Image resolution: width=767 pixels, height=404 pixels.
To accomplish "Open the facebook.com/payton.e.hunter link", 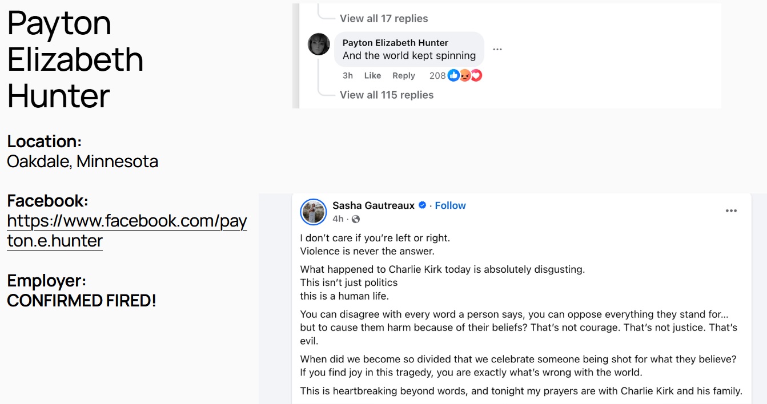I will pyautogui.click(x=127, y=231).
